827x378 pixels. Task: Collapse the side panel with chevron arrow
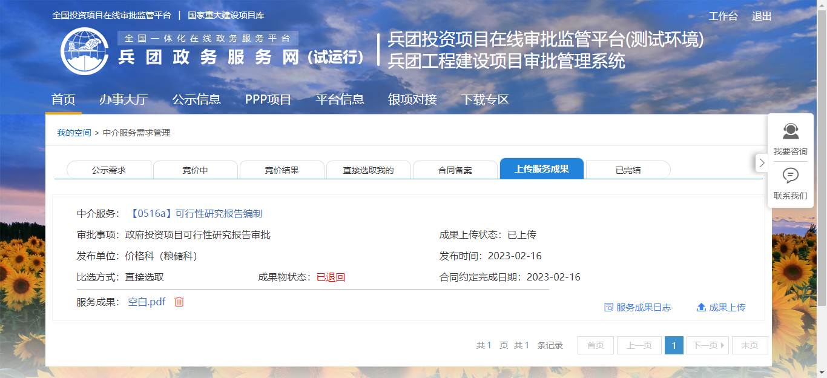[x=762, y=163]
